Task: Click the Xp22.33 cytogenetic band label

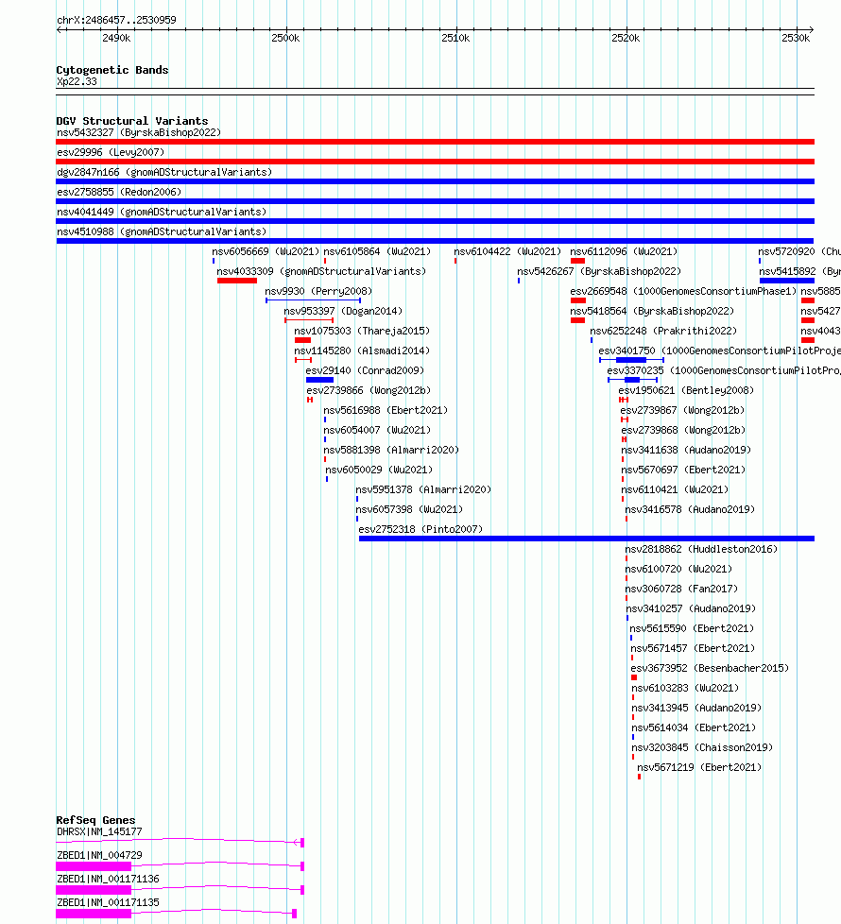Action: 77,81
